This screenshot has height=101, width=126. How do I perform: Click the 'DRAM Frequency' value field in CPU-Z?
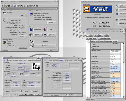coord(67,72)
